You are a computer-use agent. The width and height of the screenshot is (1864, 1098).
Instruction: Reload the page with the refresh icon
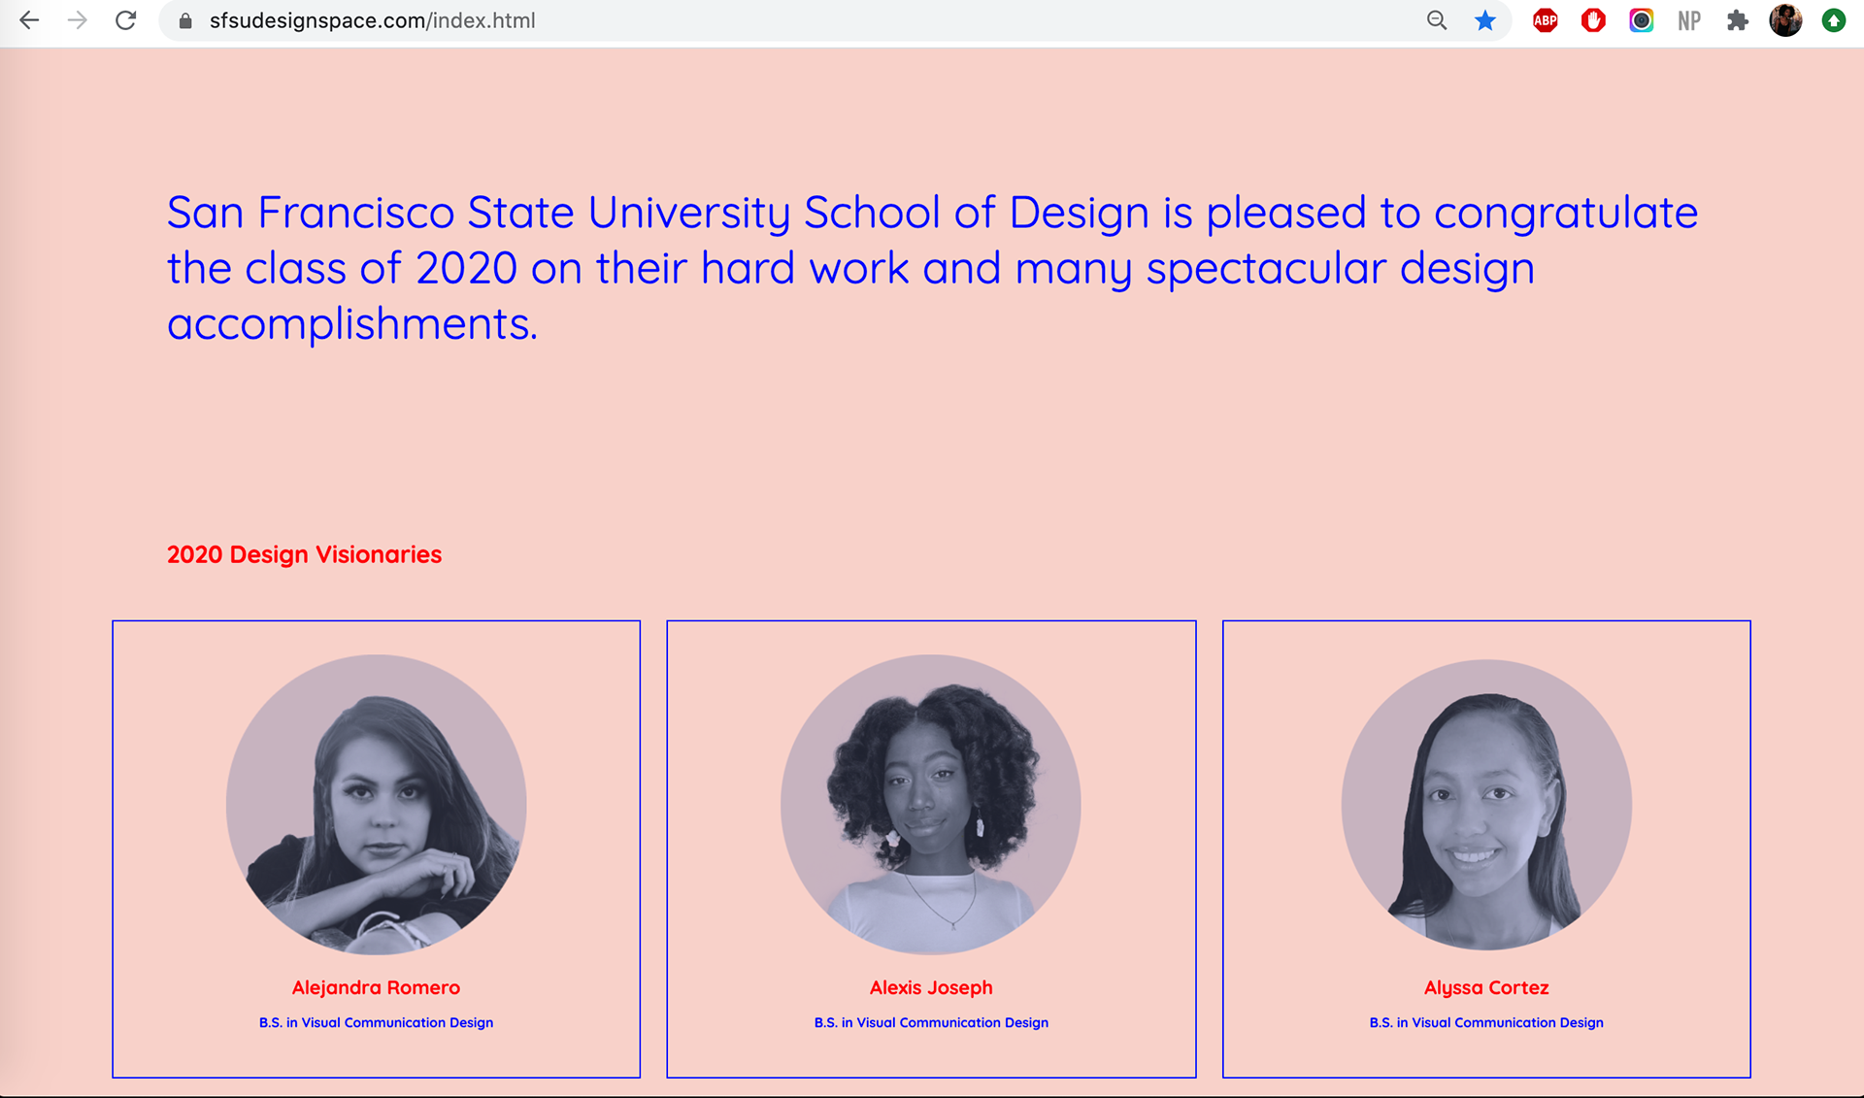[x=125, y=20]
